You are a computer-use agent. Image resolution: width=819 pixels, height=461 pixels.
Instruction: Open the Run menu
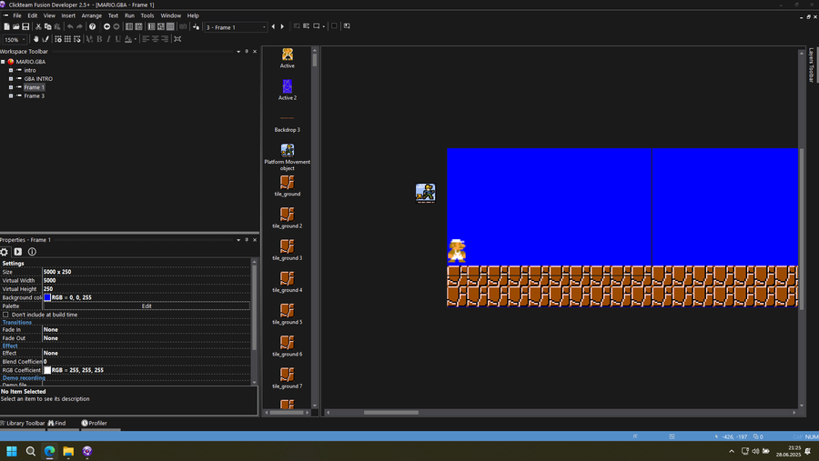click(x=129, y=15)
